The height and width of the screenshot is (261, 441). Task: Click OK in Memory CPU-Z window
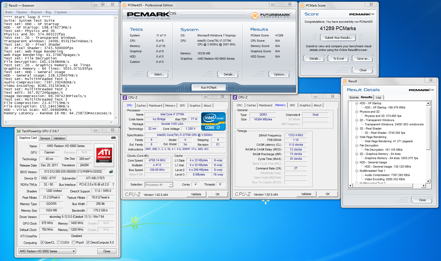[328, 194]
